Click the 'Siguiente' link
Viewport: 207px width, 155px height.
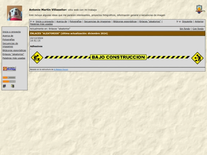click(x=187, y=21)
